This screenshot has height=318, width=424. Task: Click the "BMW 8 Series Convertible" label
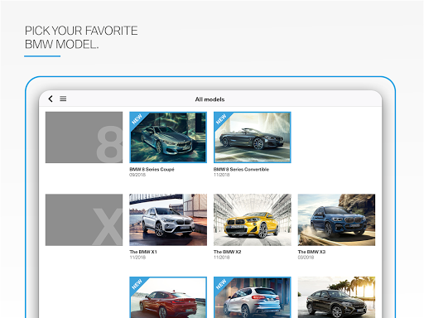241,169
